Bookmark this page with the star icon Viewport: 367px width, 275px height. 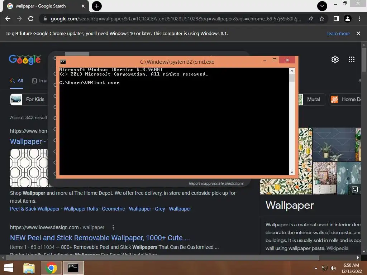(x=322, y=19)
